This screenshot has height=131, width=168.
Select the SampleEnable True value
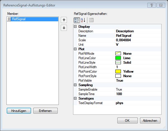click(120, 89)
